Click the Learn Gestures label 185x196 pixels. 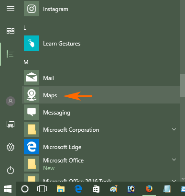click(62, 44)
